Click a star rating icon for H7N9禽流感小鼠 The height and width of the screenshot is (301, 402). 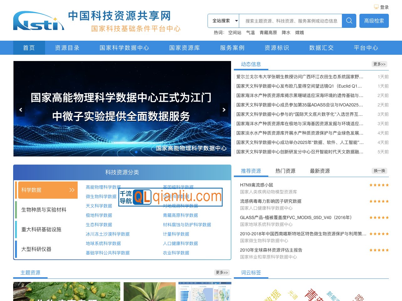[379, 185]
